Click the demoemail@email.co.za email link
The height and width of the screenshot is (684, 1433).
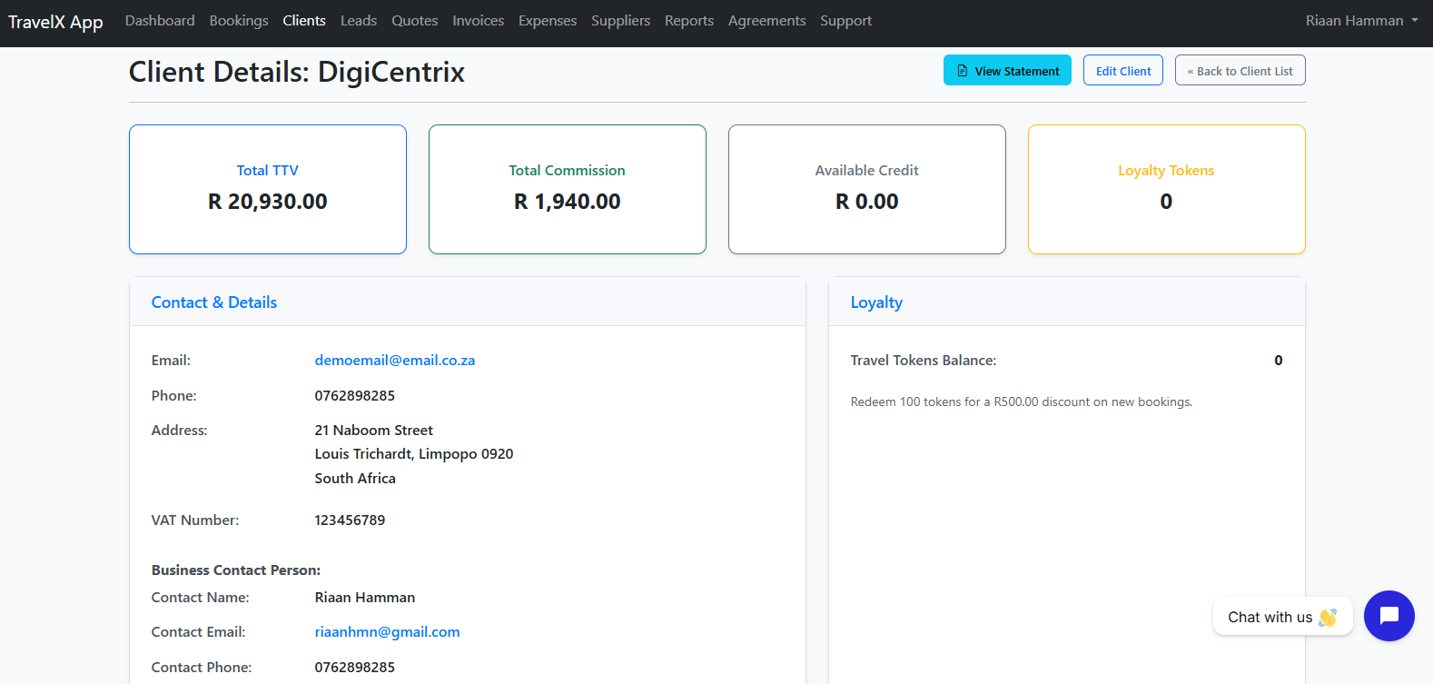pos(395,361)
